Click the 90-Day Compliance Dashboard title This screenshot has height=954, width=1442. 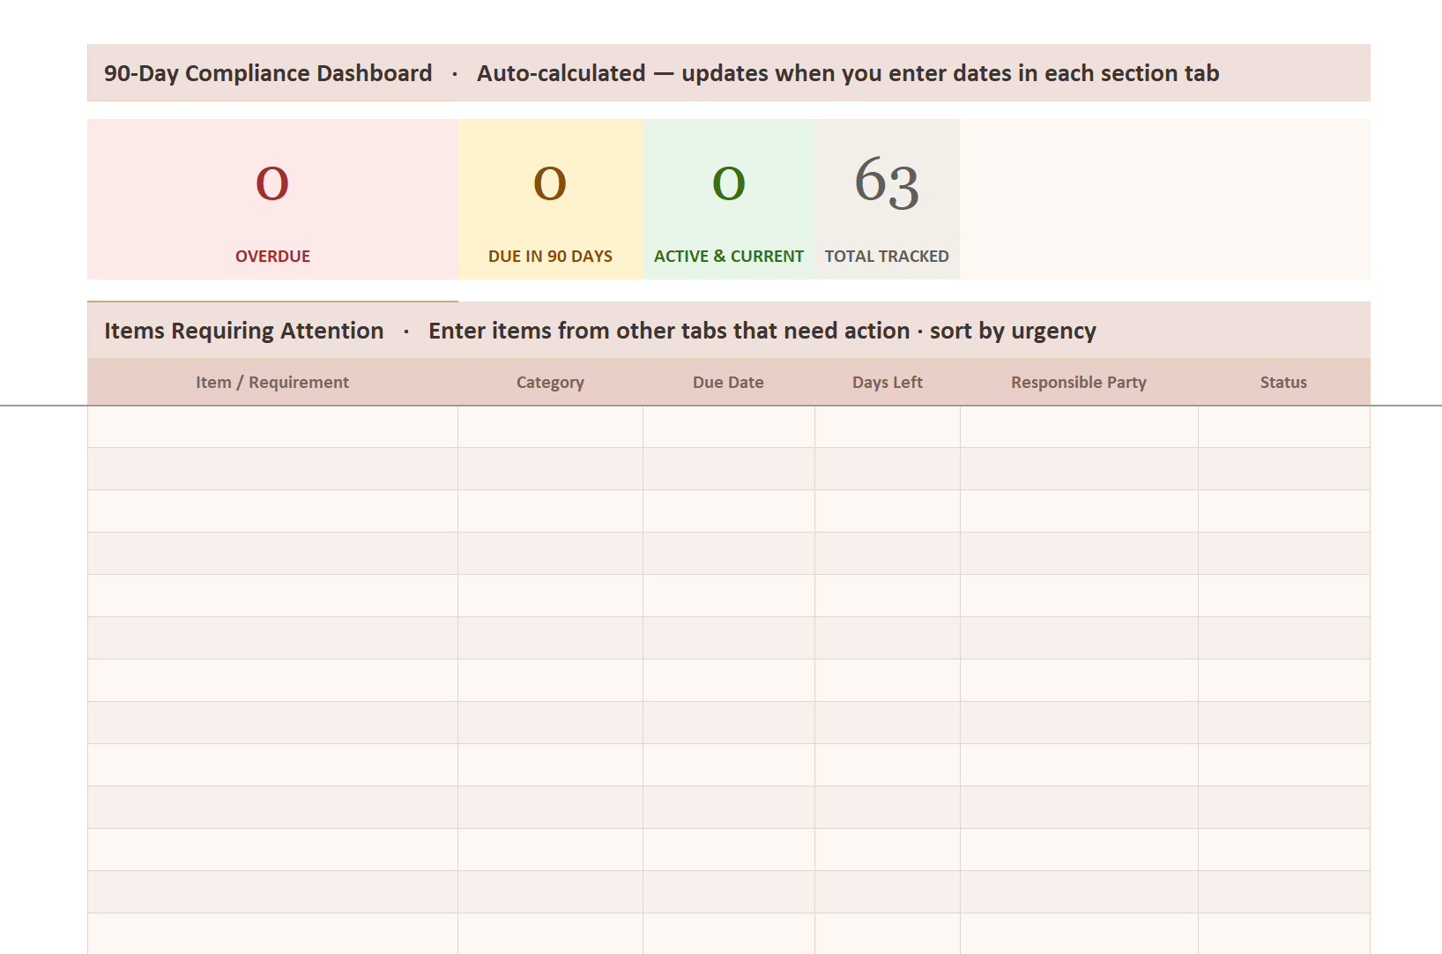point(267,73)
